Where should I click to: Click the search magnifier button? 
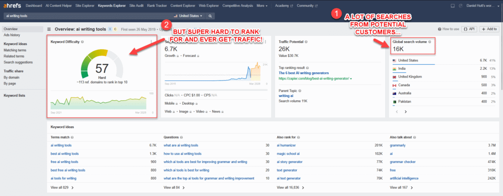tap(210, 16)
